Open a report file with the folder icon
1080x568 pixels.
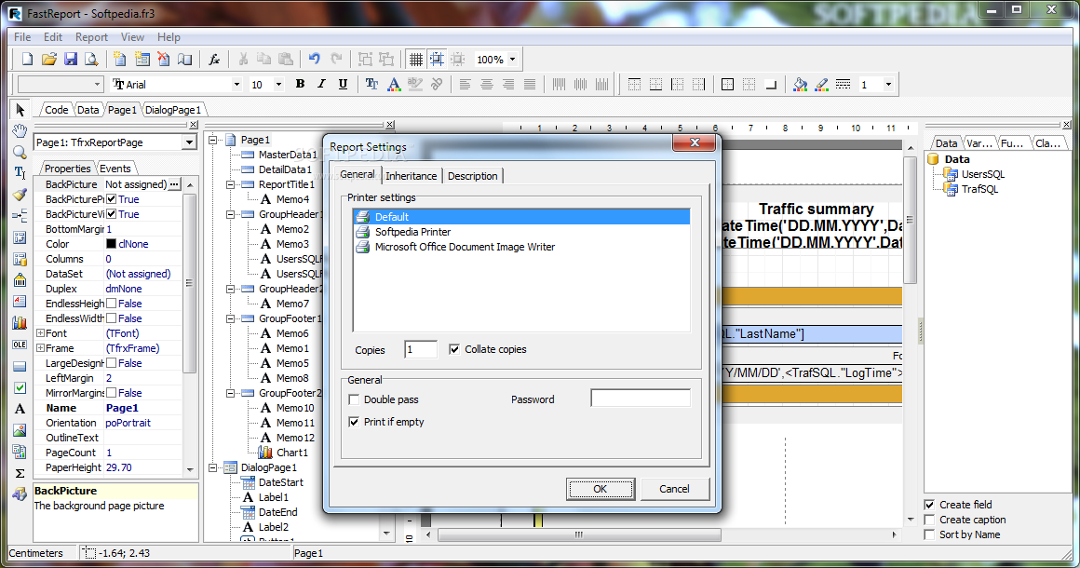tap(49, 60)
